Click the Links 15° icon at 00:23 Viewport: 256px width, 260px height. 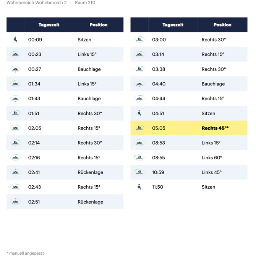(x=15, y=54)
